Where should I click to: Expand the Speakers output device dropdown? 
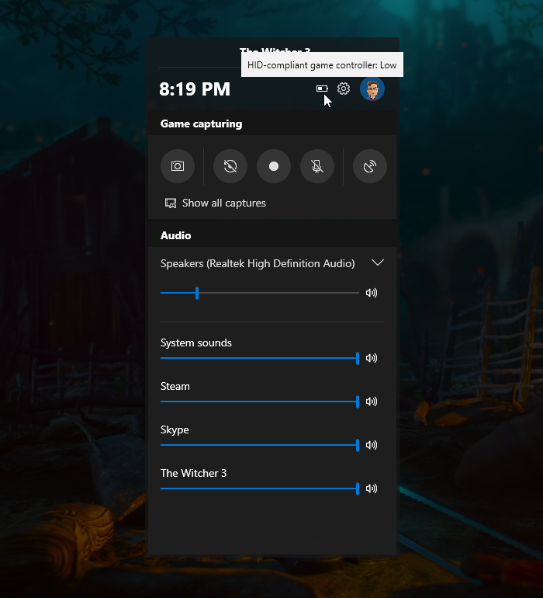377,262
